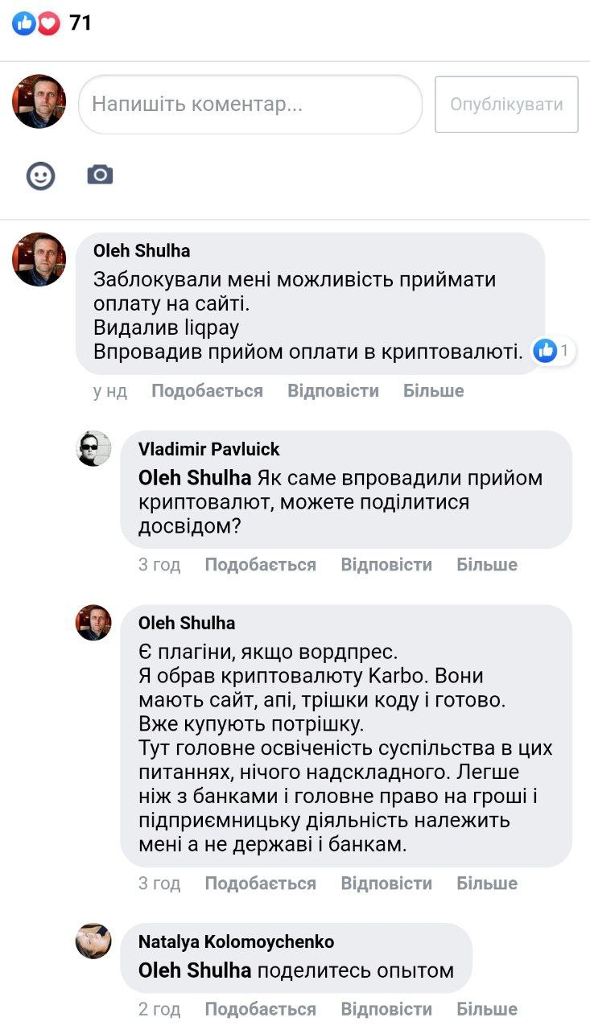
Task: Like Natalya Kolomoychenko's reply via Подобається
Action: tap(260, 1009)
